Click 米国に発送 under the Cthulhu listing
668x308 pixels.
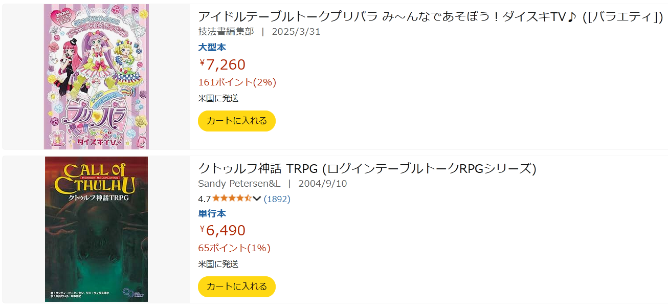[x=218, y=264]
